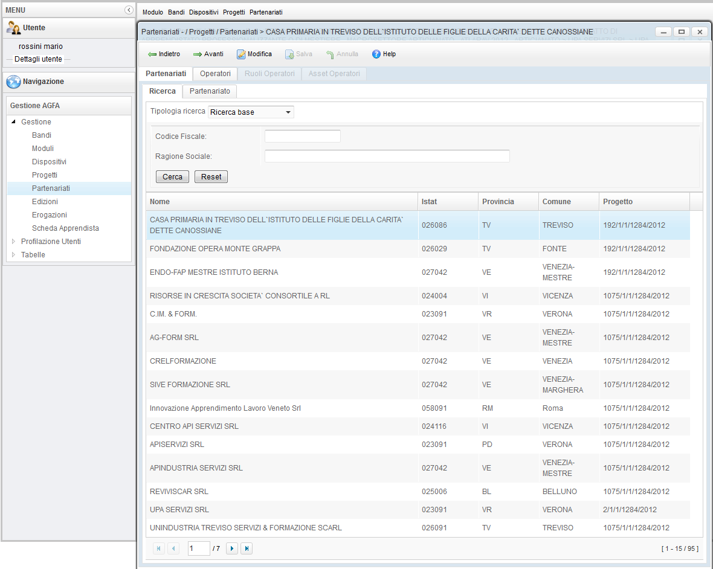Image resolution: width=713 pixels, height=569 pixels.
Task: Click the Codice Fiscale input field
Action: pos(302,137)
